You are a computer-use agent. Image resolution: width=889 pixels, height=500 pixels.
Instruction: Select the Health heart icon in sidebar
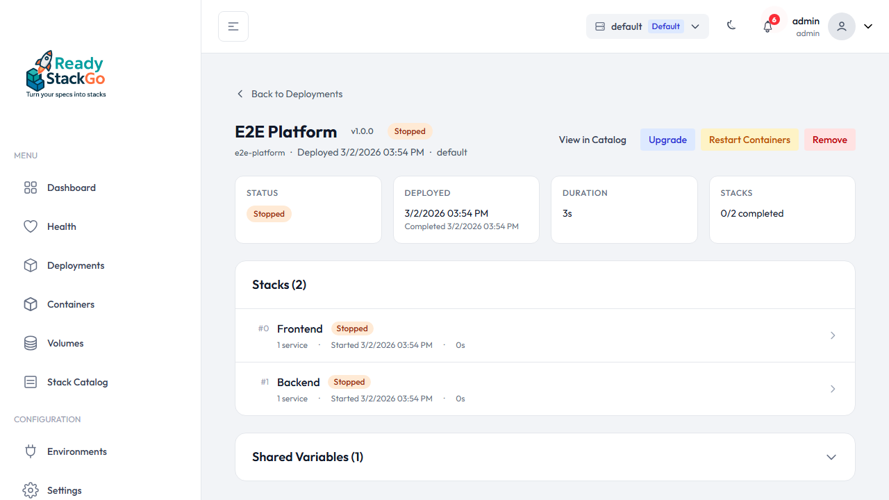31,226
